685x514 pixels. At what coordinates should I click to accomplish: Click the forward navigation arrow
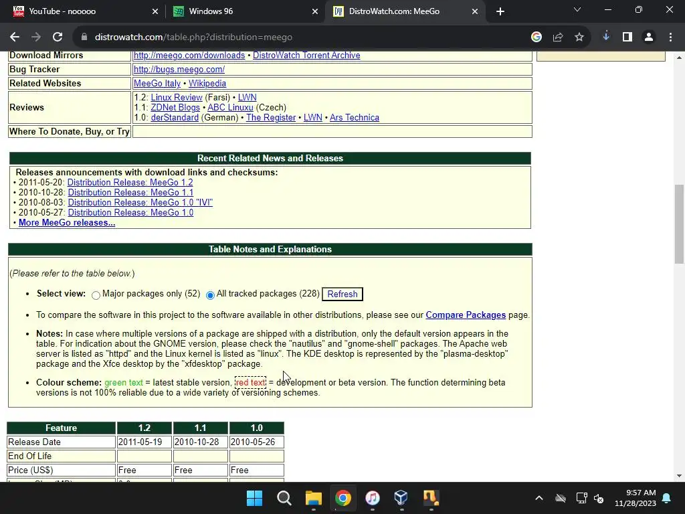pos(36,37)
